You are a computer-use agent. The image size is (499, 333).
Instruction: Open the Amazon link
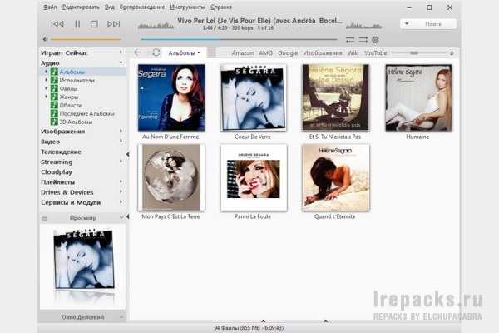pyautogui.click(x=243, y=53)
